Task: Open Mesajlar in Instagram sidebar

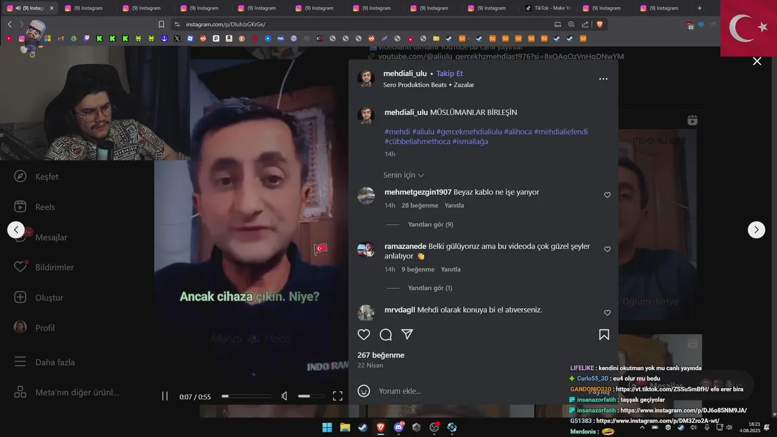Action: (40, 237)
